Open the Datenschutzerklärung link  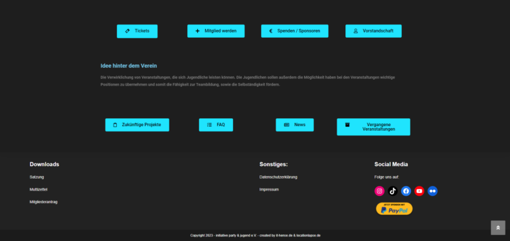[x=278, y=177]
